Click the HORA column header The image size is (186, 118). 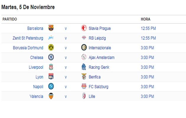pos(146,19)
